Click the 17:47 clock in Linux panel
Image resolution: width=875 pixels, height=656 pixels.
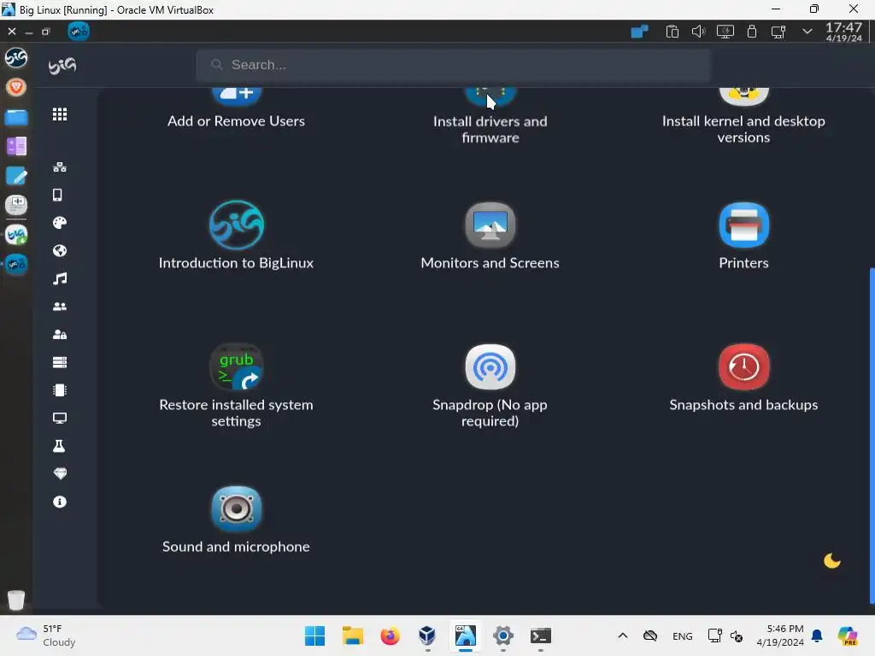click(x=843, y=32)
